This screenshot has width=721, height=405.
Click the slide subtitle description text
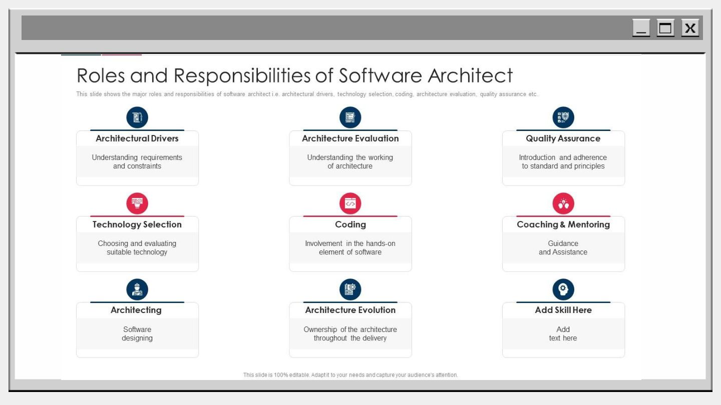click(x=307, y=94)
